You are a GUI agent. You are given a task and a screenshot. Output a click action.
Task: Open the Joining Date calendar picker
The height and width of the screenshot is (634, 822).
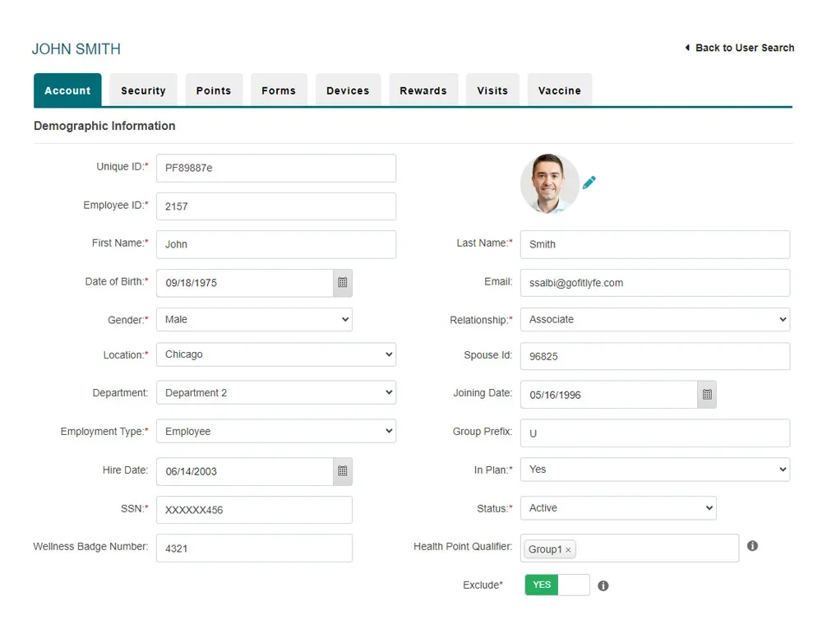pyautogui.click(x=707, y=395)
